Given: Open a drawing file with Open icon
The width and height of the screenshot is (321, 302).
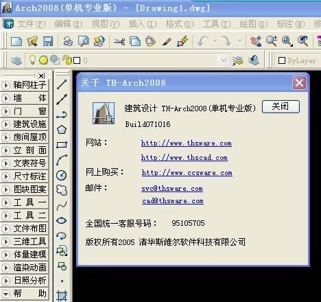Looking at the screenshot, I should 32,41.
